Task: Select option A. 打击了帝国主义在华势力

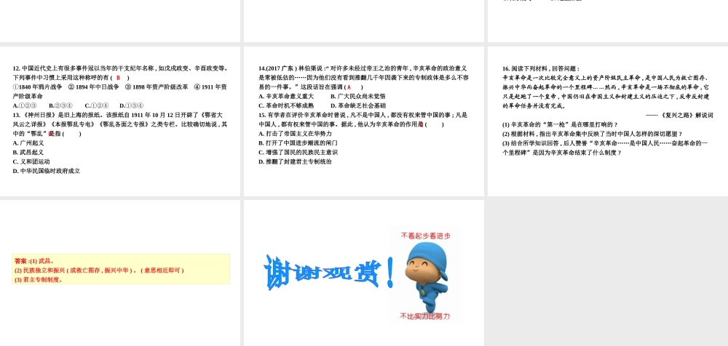Action: tap(296, 134)
